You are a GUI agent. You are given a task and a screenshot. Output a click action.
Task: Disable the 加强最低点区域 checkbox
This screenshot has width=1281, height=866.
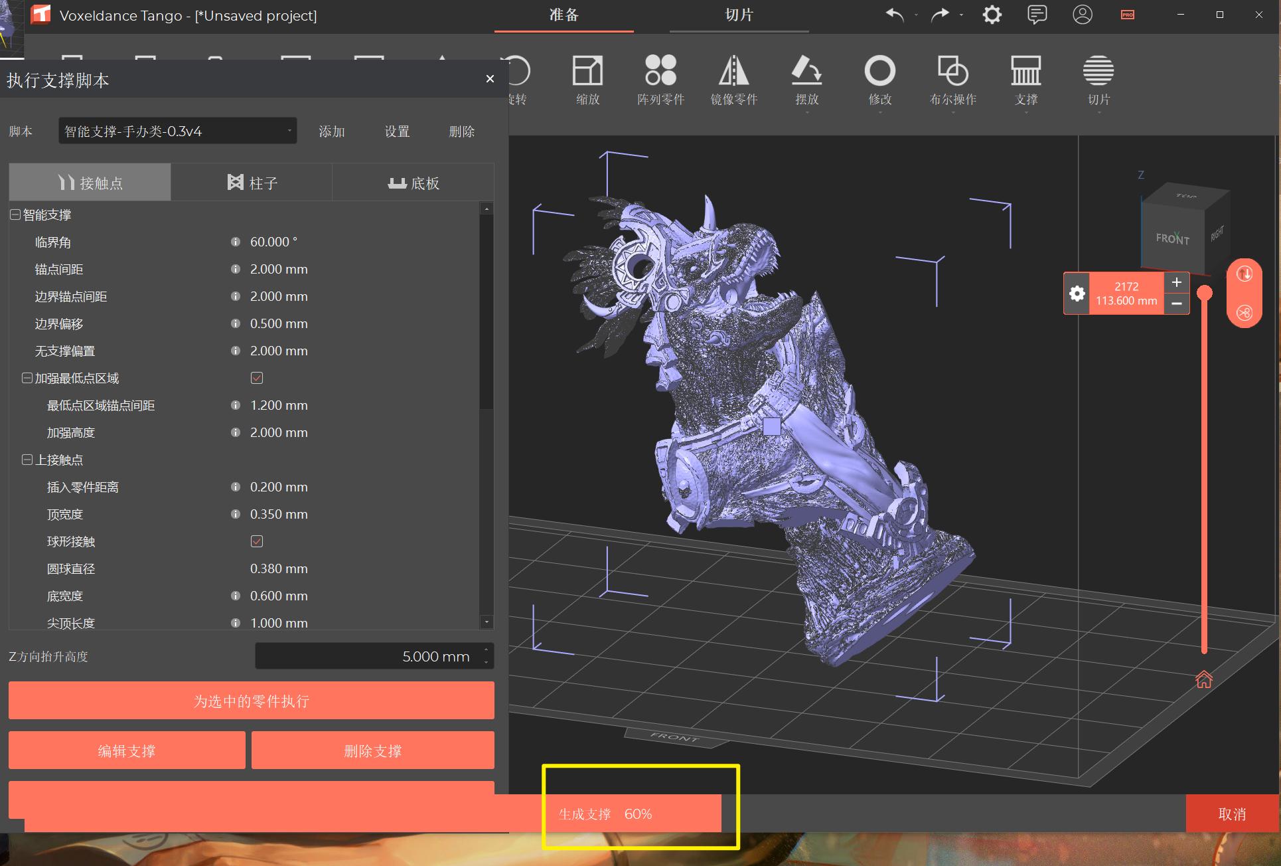pyautogui.click(x=257, y=378)
